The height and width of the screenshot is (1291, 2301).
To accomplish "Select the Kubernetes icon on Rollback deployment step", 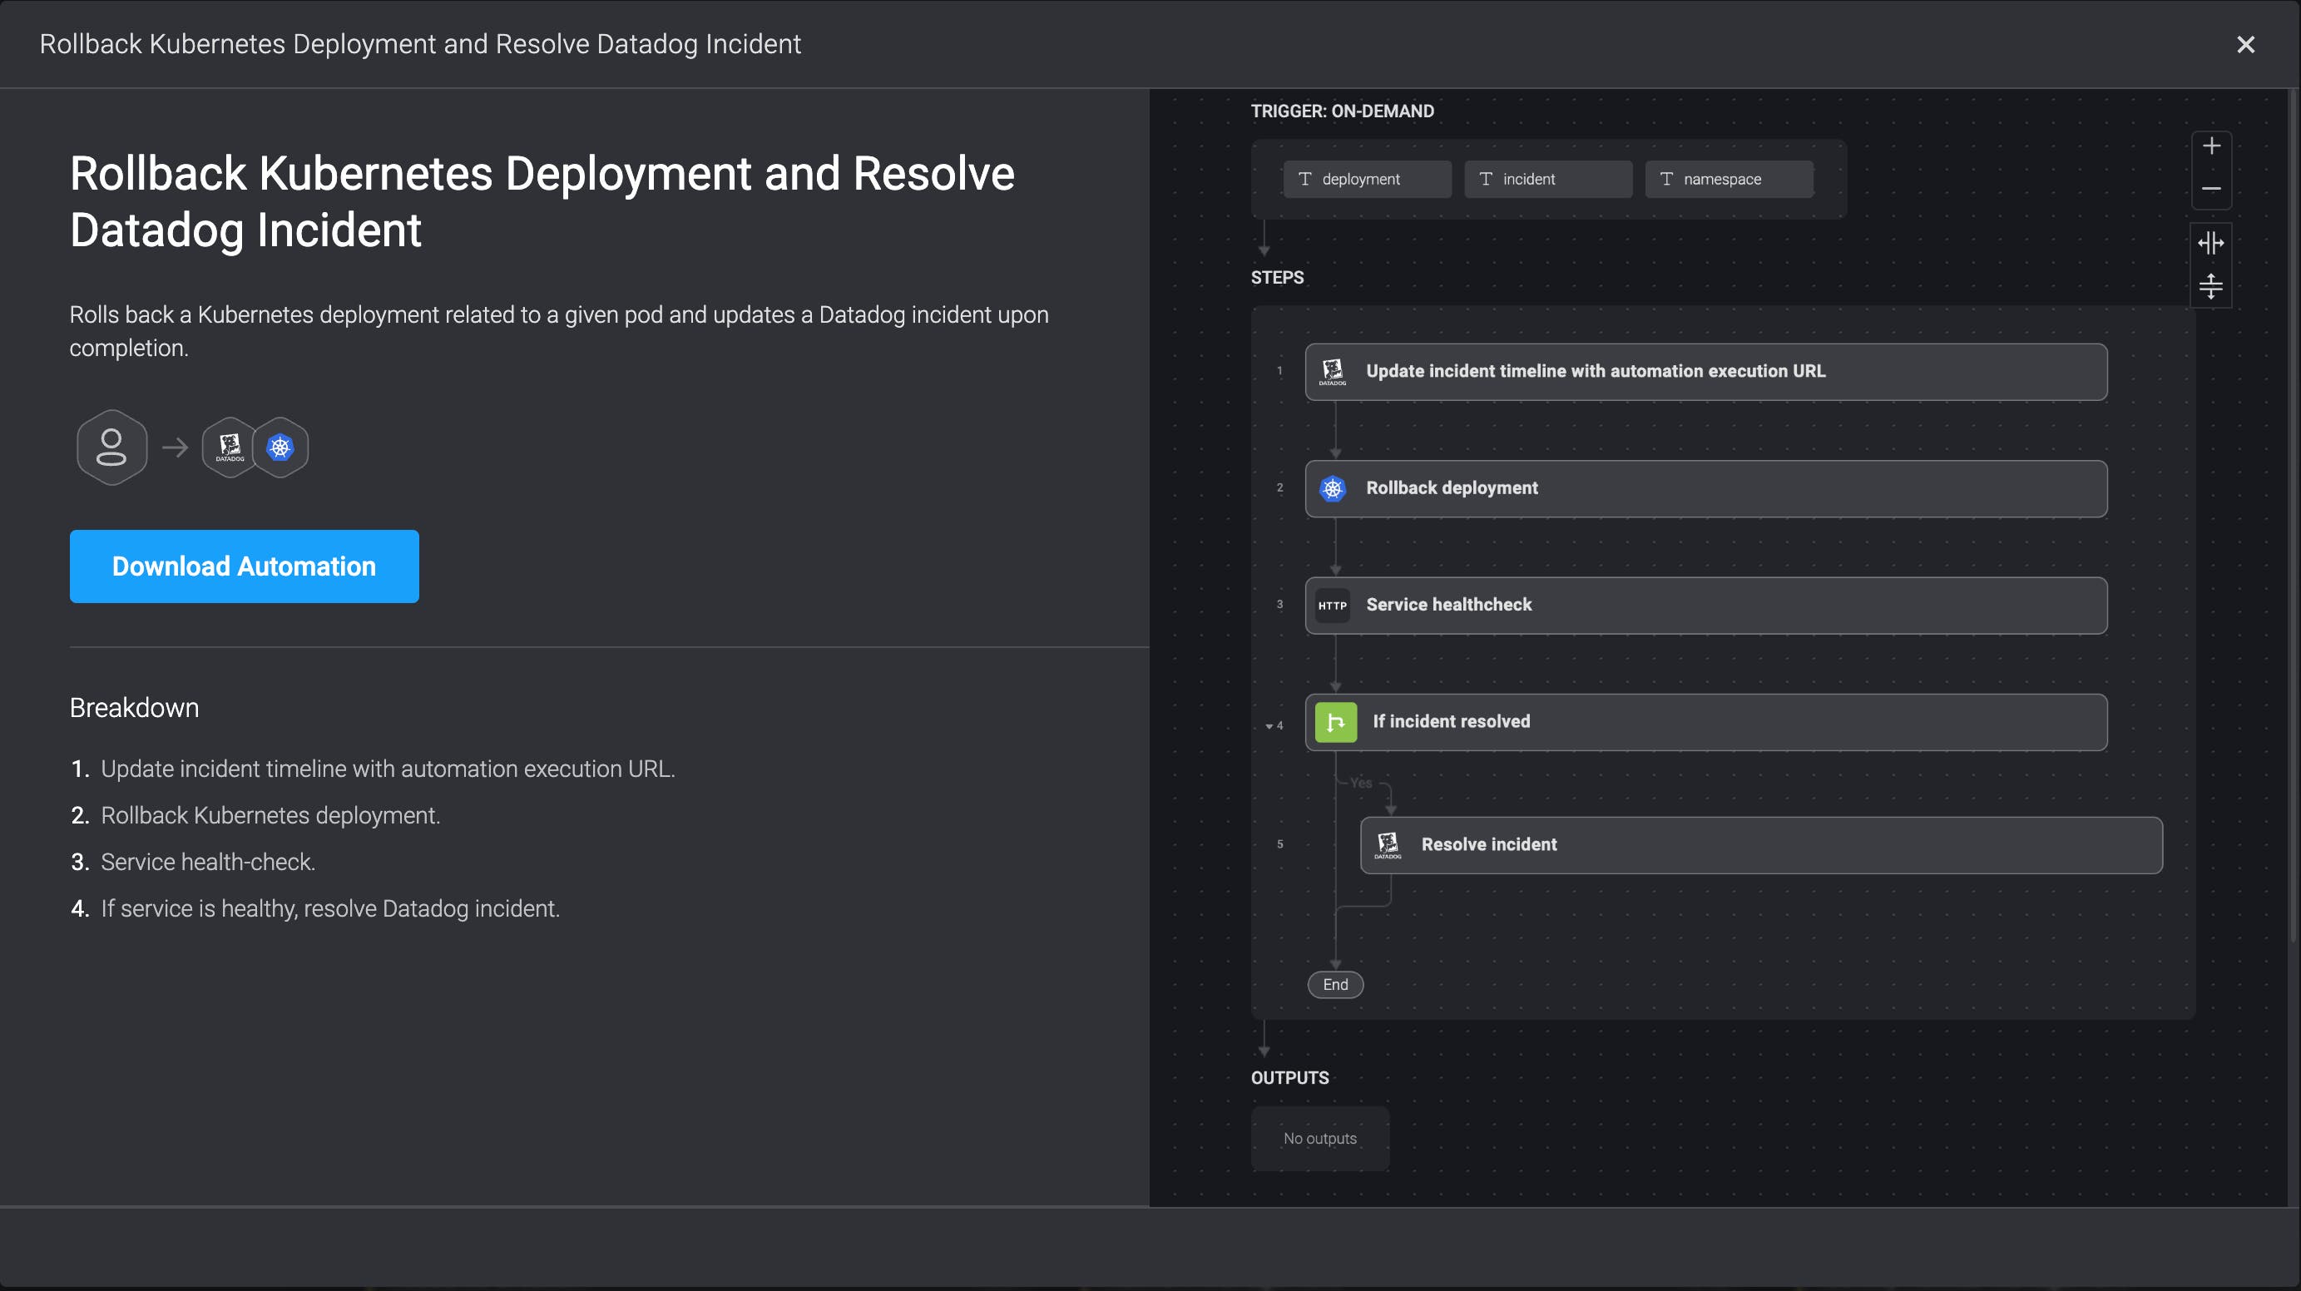I will tap(1333, 489).
